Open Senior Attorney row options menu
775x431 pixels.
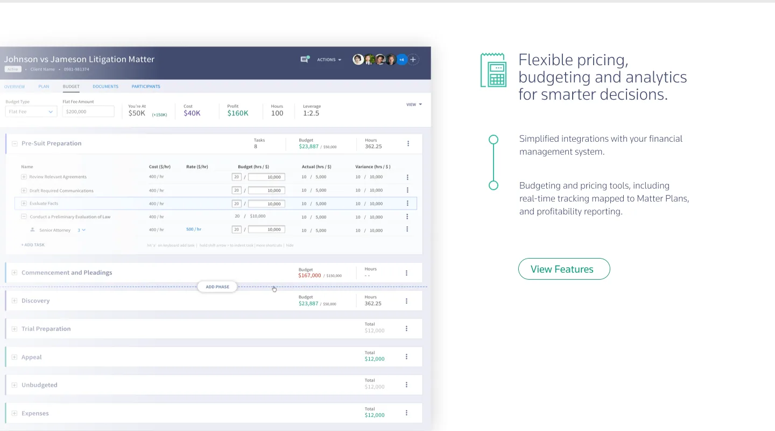pos(407,229)
